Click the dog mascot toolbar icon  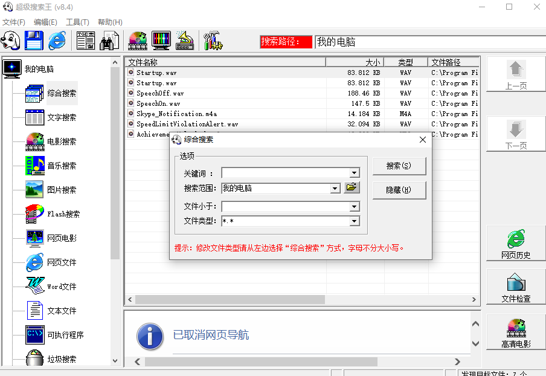[x=10, y=41]
